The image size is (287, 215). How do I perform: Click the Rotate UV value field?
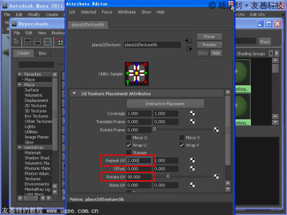pyautogui.click(x=139, y=177)
